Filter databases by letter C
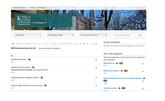Image resolution: width=165 pixels, height=101 pixels. pos(23,44)
